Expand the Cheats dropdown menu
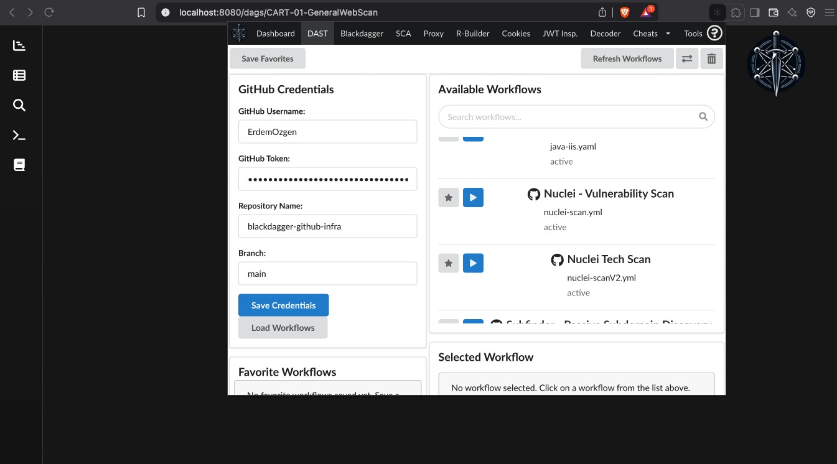Screen dimensions: 837x464 coord(652,34)
